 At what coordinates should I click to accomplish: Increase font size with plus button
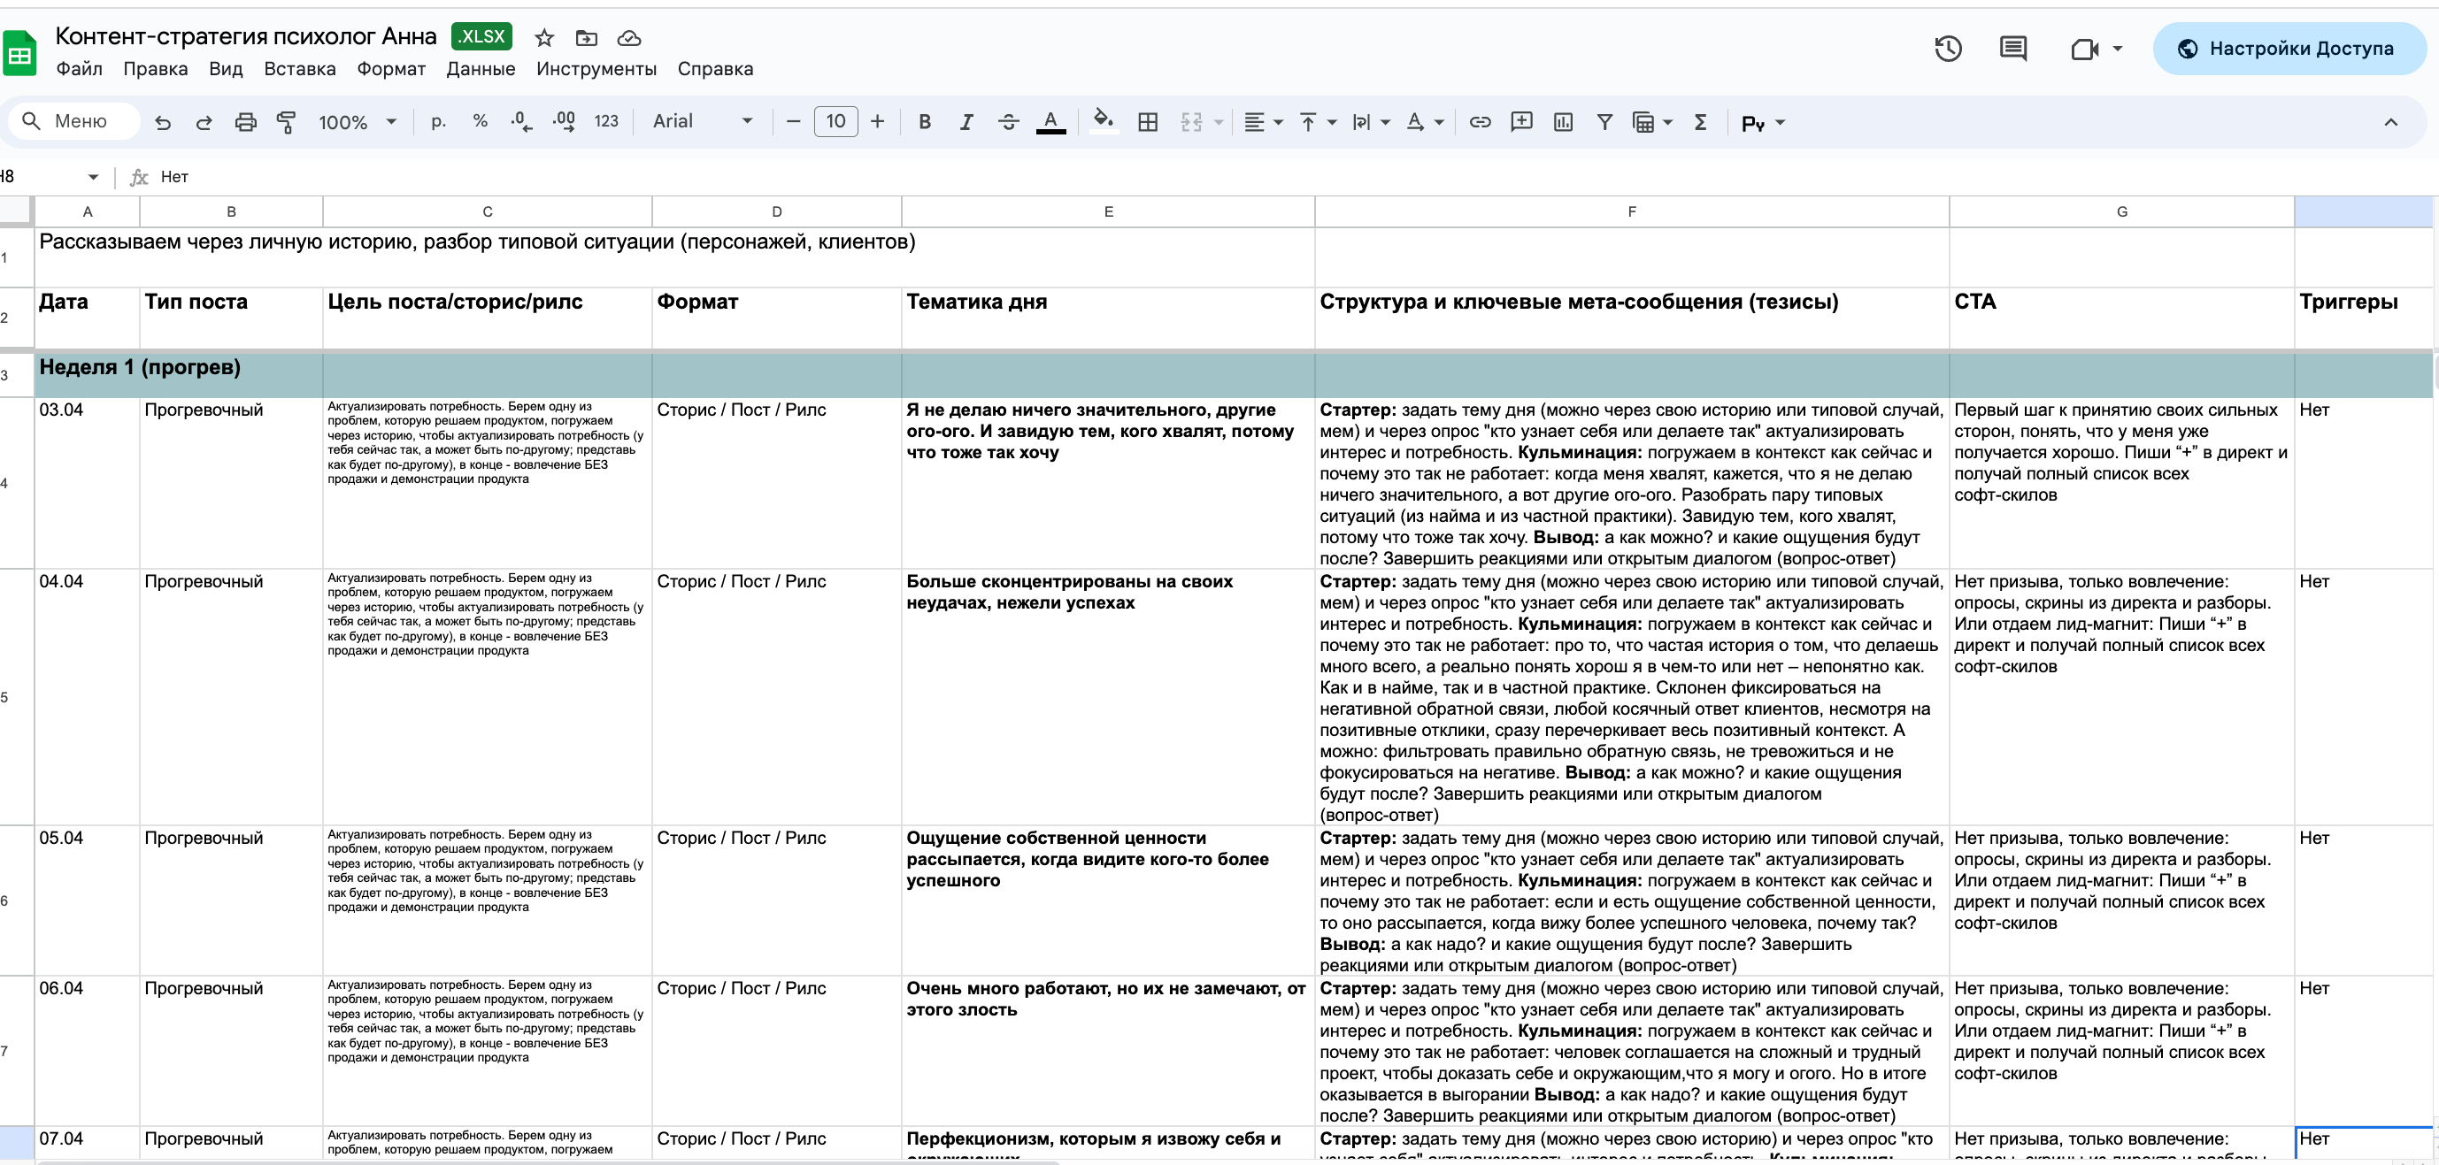878,121
